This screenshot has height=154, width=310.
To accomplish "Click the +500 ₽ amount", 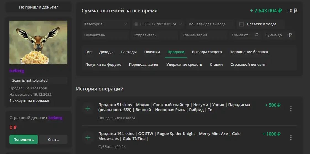I will pyautogui.click(x=273, y=105).
